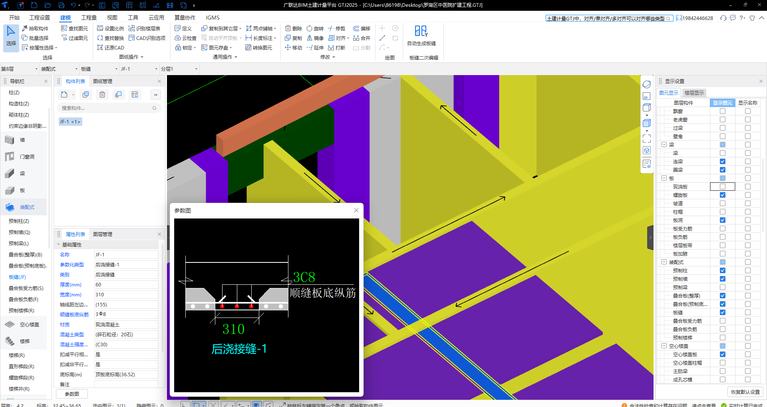Open the 第8层 floor dropdown
The width and height of the screenshot is (767, 407).
click(x=20, y=69)
